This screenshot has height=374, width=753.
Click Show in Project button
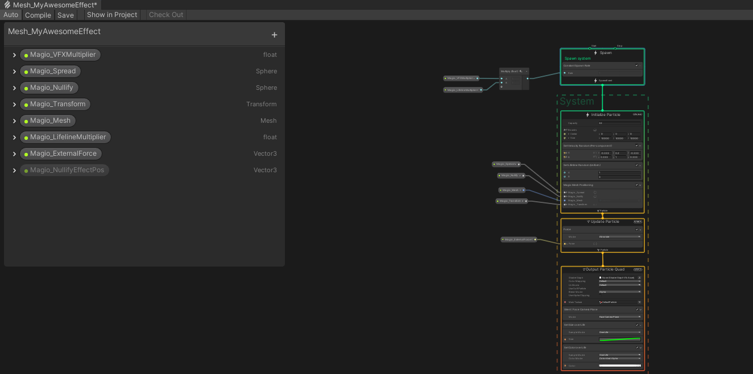(112, 15)
